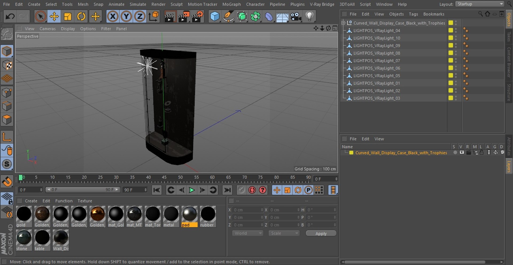Play the animation forward

pos(192,190)
